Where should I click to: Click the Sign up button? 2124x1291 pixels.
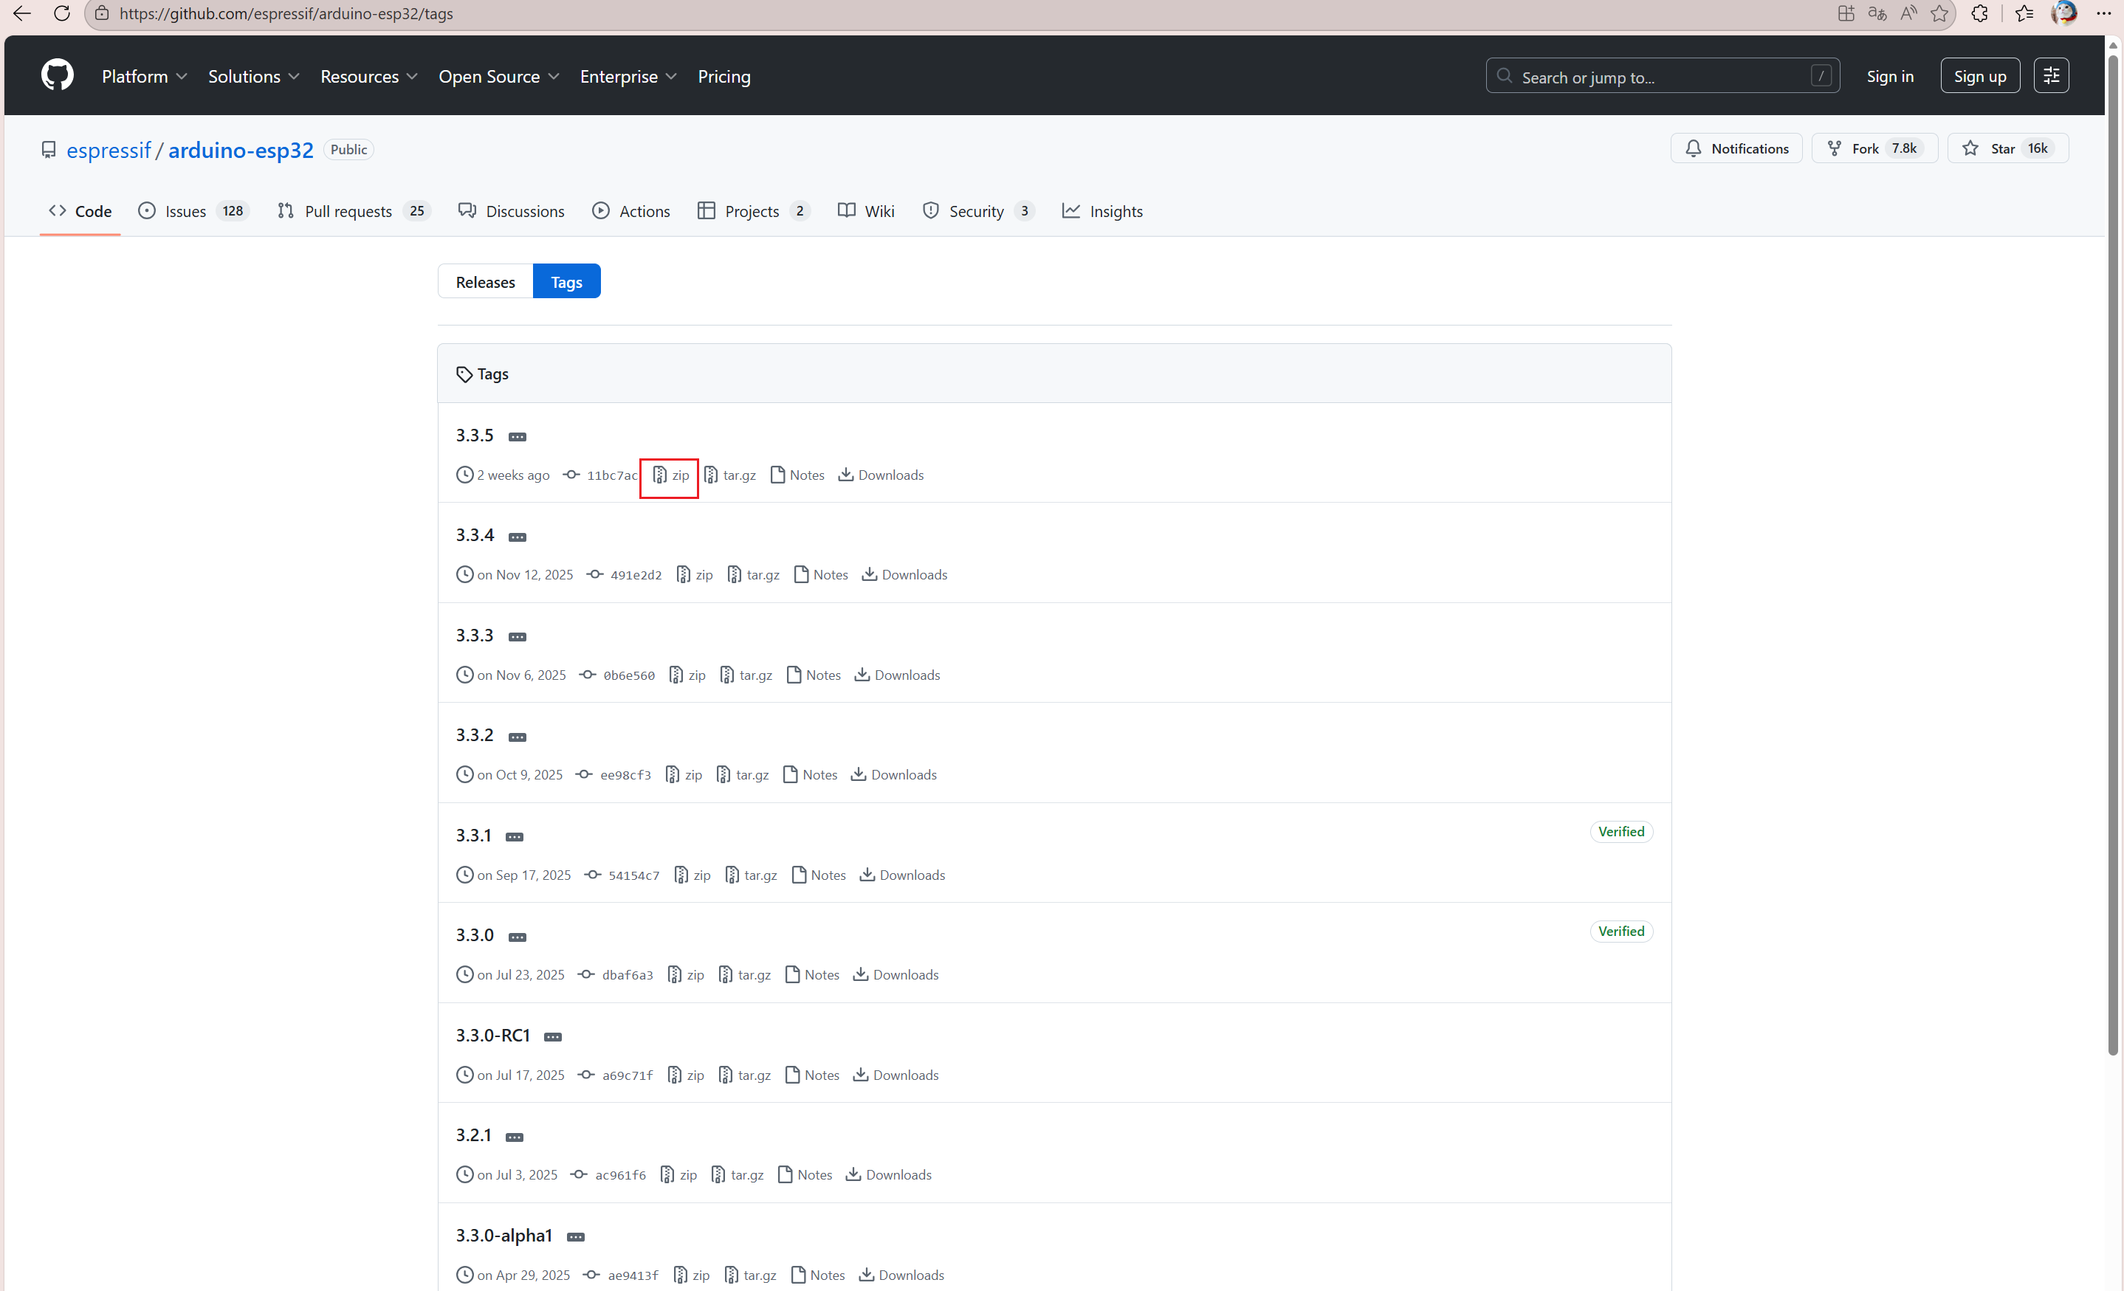point(1979,76)
